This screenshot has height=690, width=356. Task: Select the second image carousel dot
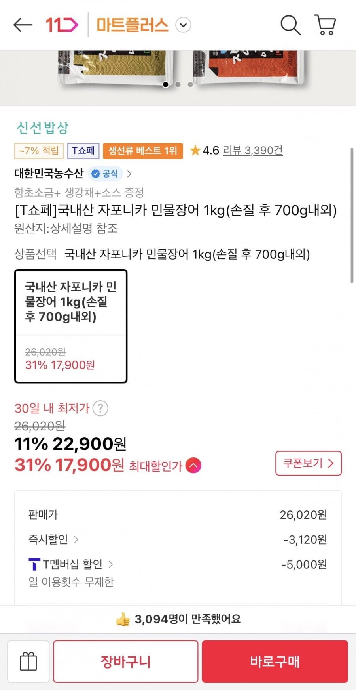[x=178, y=84]
